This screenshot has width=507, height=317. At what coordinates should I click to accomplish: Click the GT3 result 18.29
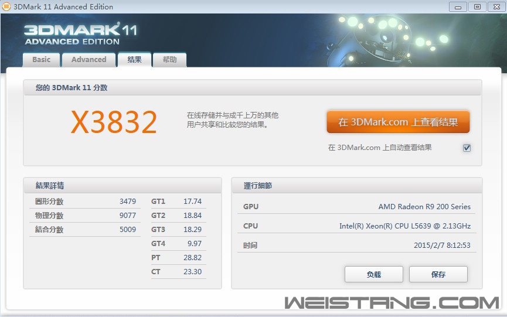tap(192, 230)
